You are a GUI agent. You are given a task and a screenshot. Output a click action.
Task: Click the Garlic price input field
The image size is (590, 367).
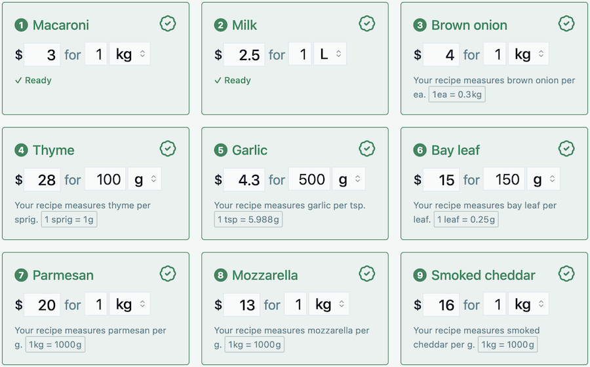click(x=244, y=179)
